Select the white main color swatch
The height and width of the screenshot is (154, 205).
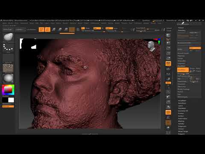pos(11,100)
